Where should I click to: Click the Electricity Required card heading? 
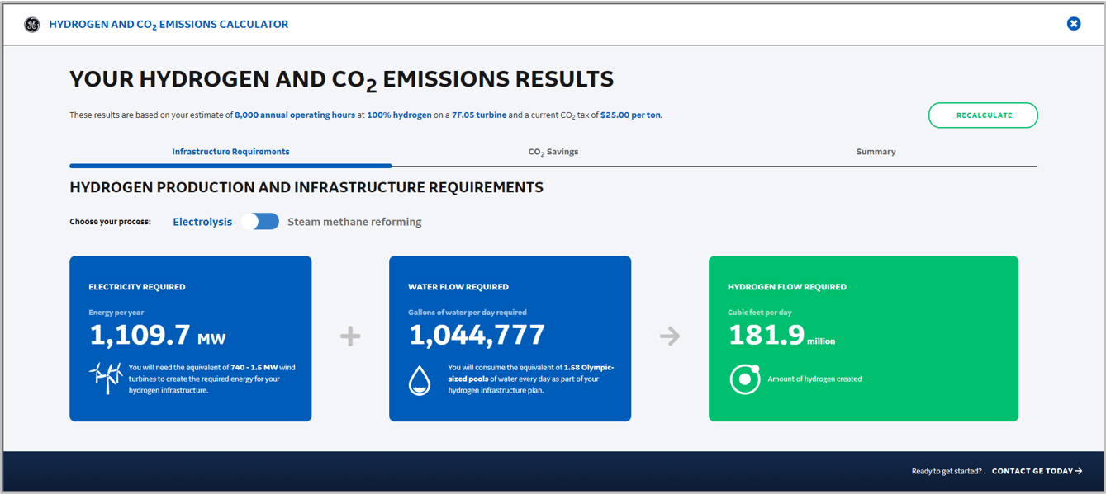pyautogui.click(x=137, y=287)
